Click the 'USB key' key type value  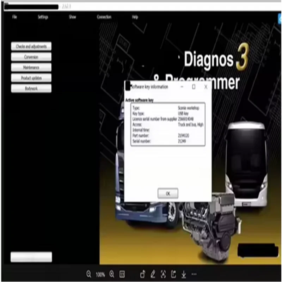(183, 114)
